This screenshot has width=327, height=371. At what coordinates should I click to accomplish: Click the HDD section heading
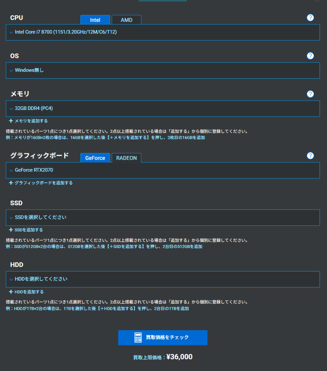[x=17, y=265]
